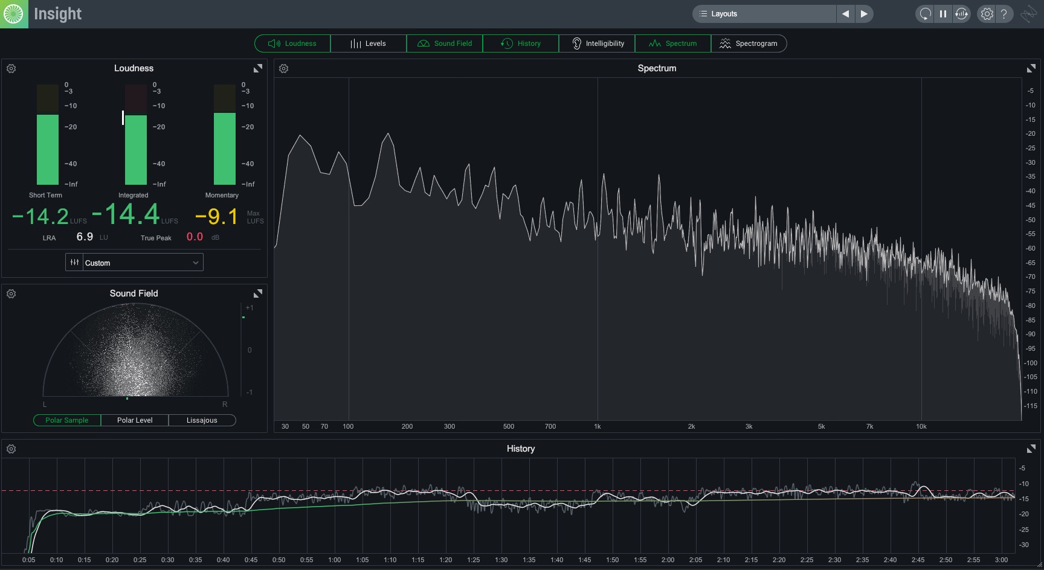1044x570 pixels.
Task: Click the preset sliders icon beside Custom
Action: click(x=74, y=263)
